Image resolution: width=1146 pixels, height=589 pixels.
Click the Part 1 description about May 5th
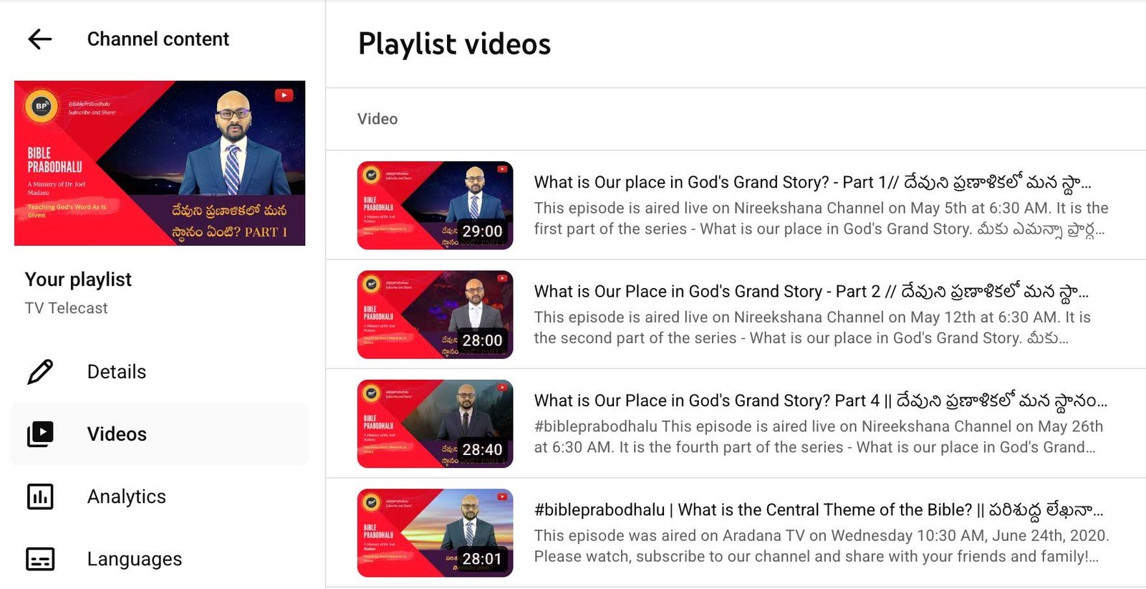[x=821, y=219]
